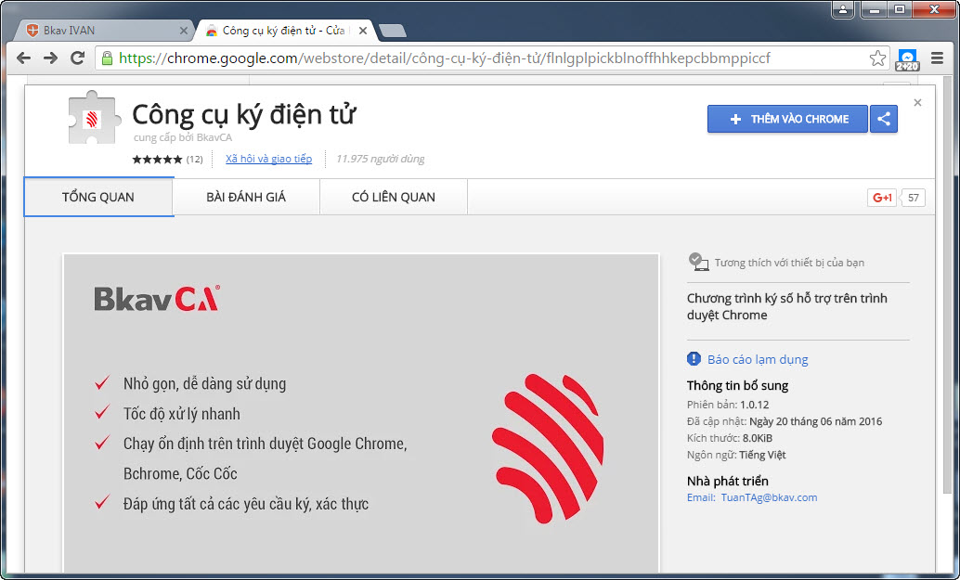The height and width of the screenshot is (580, 960).
Task: Close the Công cụ ký điện tử tab
Action: 363,30
